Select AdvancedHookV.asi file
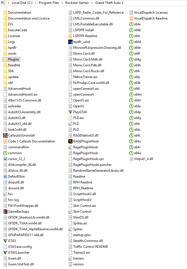 click(21, 94)
